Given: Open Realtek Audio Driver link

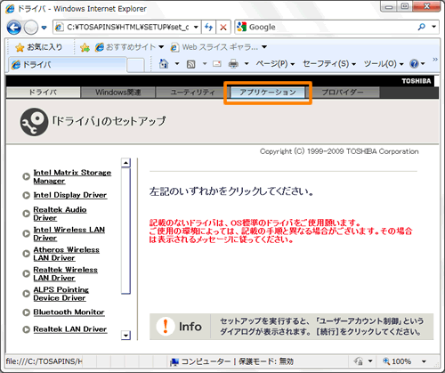Looking at the screenshot, I should pyautogui.click(x=60, y=214).
